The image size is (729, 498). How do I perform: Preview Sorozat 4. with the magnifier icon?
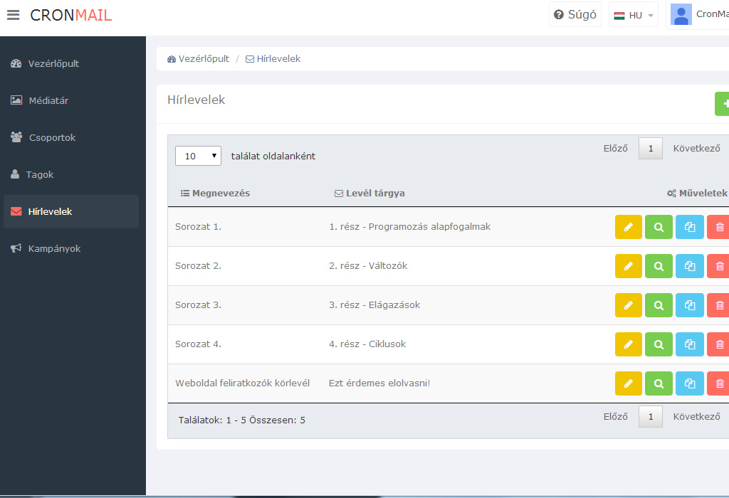[659, 344]
